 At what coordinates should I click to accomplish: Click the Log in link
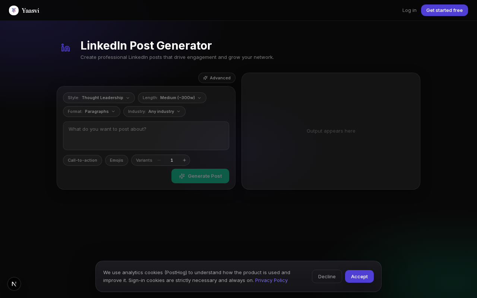tap(410, 10)
